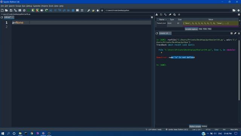This screenshot has height=136, width=241.
Task: Run cell and advance icon
Action: point(37,10)
